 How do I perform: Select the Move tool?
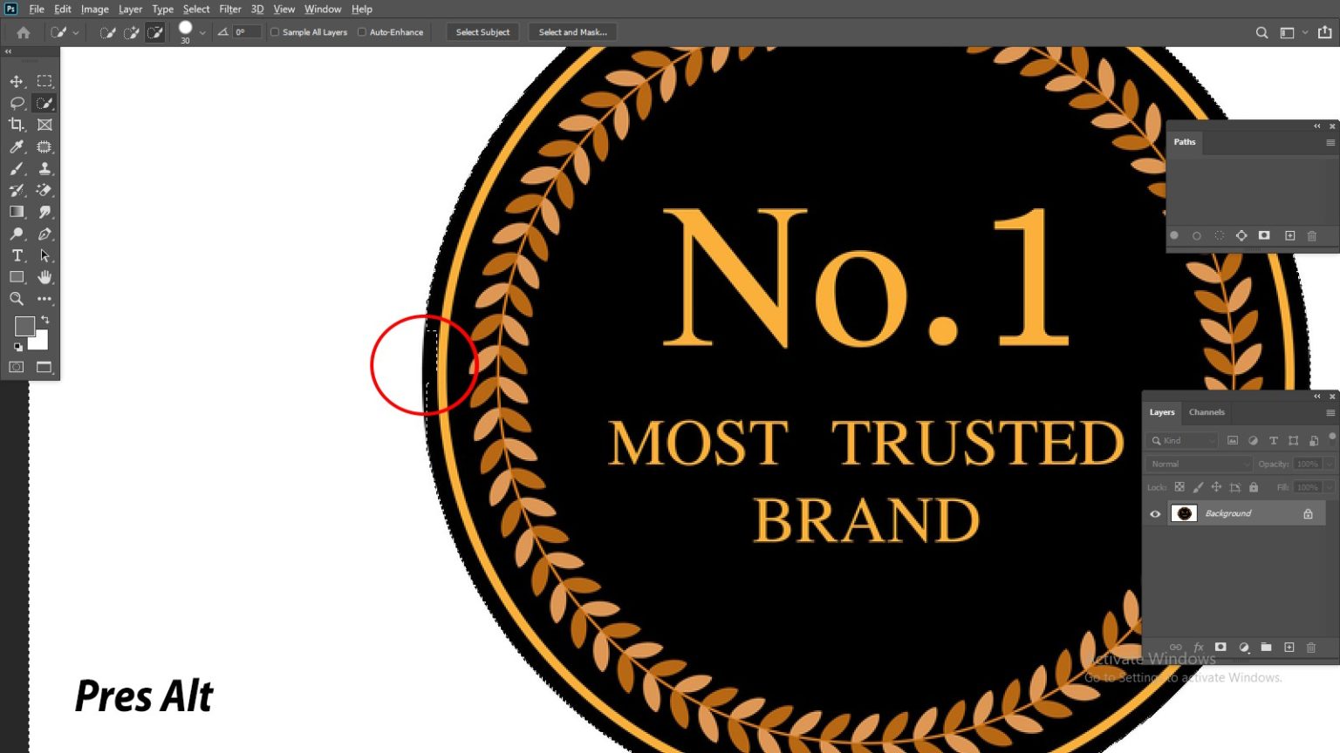[x=17, y=81]
